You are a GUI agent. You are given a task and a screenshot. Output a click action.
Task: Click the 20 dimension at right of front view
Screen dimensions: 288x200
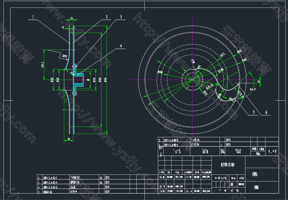[259, 82]
